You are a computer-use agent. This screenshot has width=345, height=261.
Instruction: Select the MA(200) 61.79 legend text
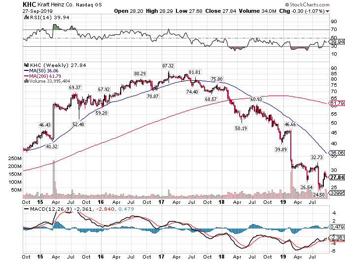[45, 76]
